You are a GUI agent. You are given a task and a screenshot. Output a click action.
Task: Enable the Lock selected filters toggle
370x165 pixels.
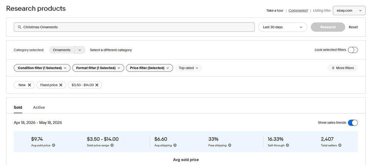353,50
